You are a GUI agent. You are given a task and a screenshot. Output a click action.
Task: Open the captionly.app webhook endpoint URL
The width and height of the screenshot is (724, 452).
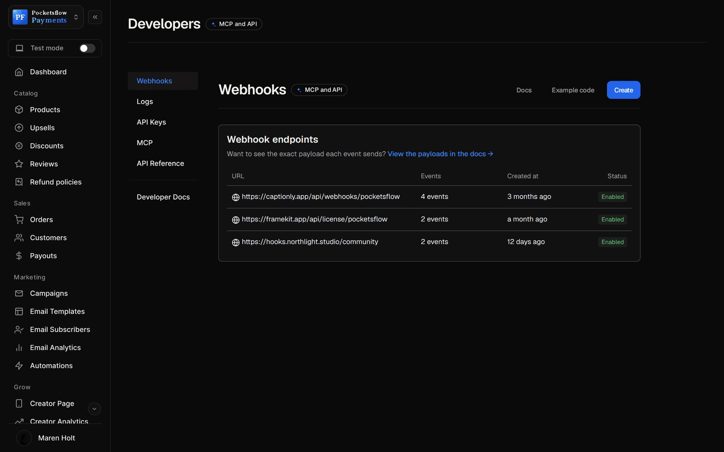(321, 197)
